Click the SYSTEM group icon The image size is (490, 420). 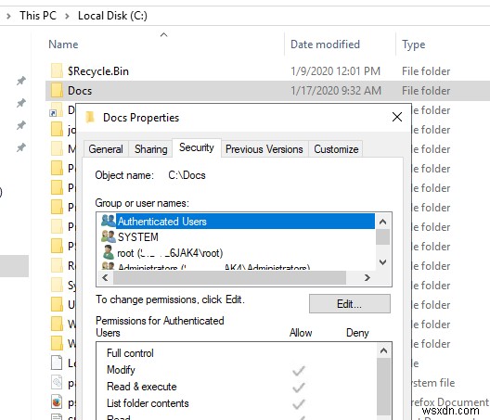(x=109, y=236)
